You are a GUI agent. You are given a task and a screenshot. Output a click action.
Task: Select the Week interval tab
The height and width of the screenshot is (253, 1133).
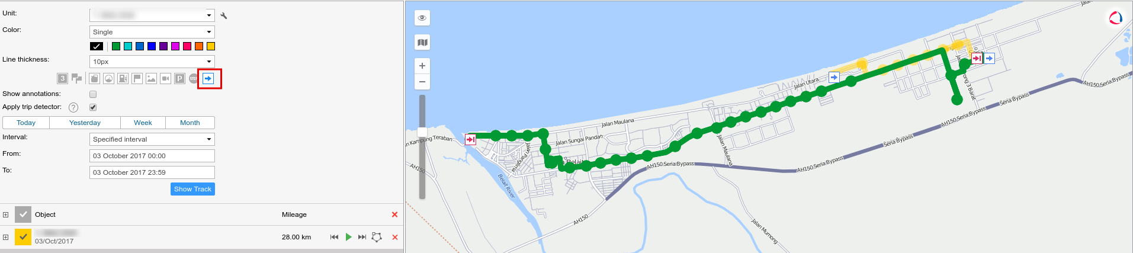click(143, 123)
